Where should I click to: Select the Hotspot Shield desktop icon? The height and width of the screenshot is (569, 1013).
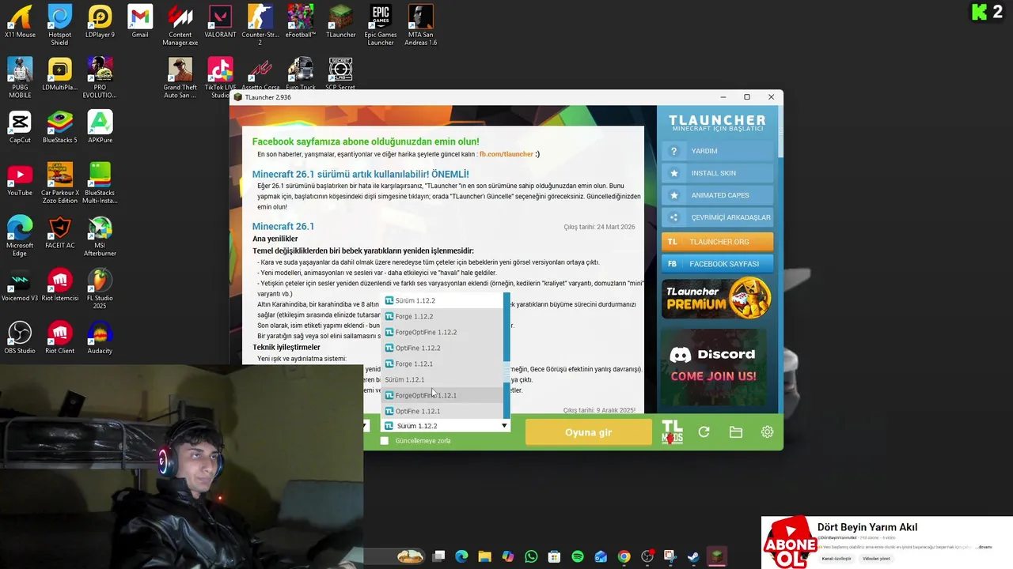pos(59,25)
